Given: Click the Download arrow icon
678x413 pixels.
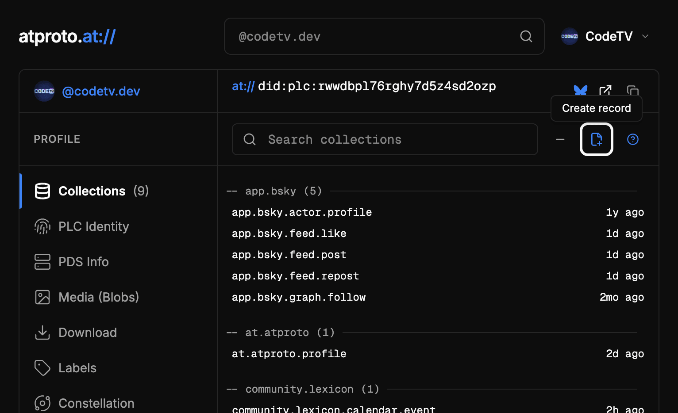Looking at the screenshot, I should click(42, 333).
